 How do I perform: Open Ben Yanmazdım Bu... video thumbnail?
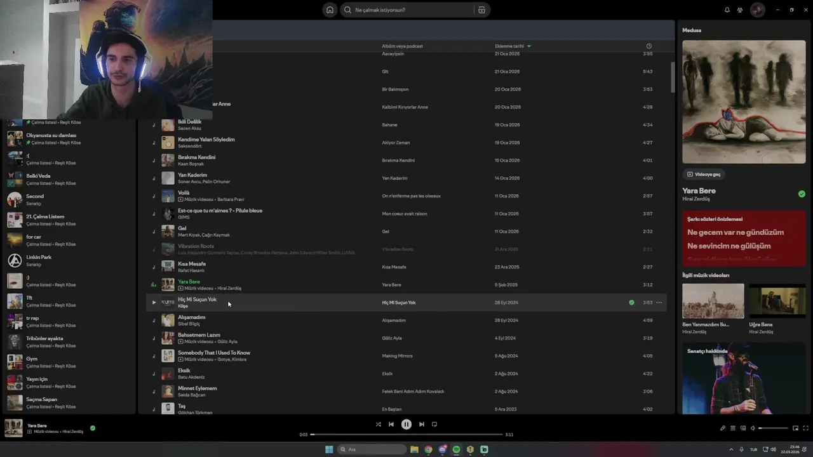click(713, 301)
